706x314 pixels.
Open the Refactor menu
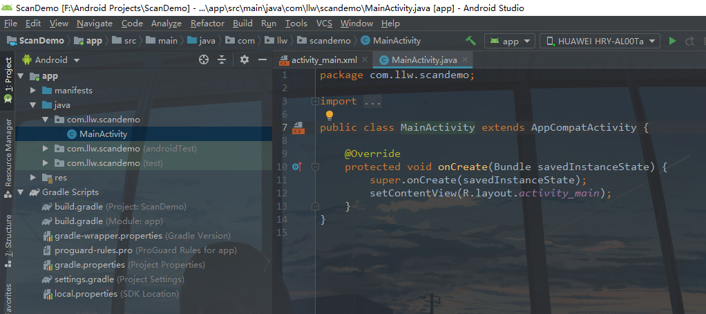point(207,24)
